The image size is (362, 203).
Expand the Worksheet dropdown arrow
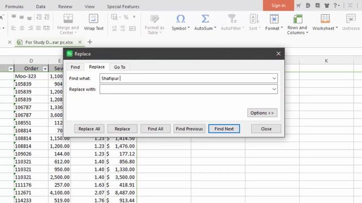point(337,28)
